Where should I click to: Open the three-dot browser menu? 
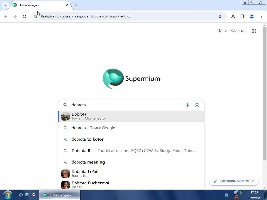point(261,16)
